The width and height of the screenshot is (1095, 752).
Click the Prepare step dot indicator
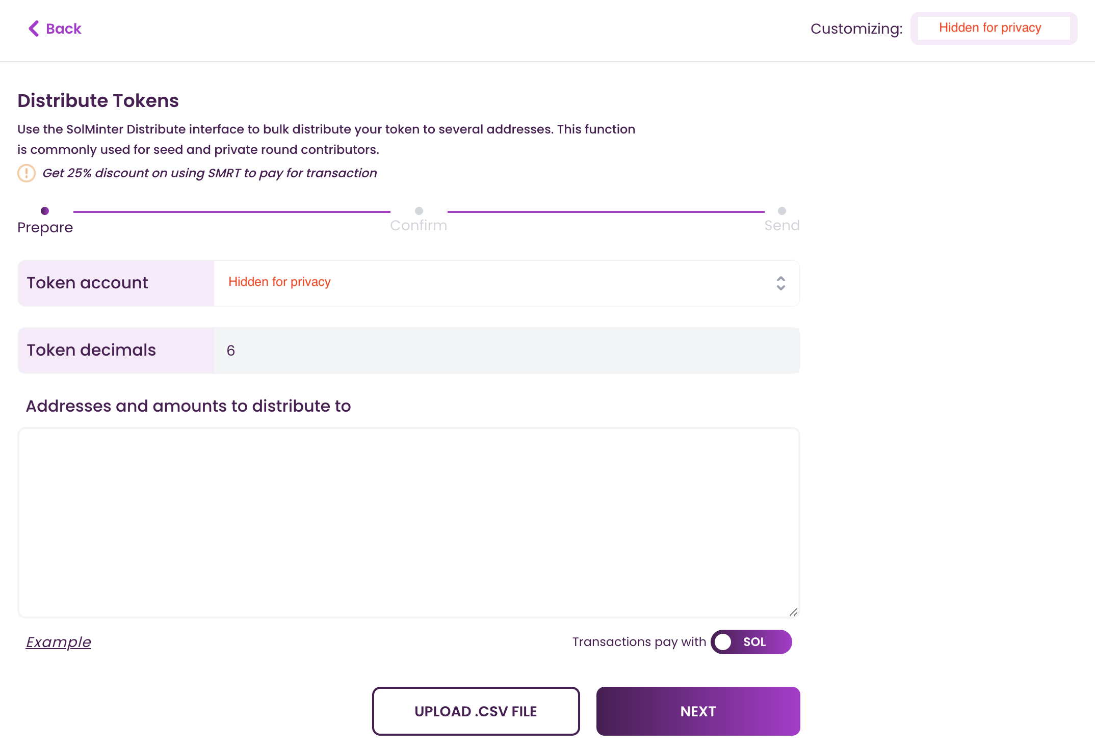(x=45, y=211)
